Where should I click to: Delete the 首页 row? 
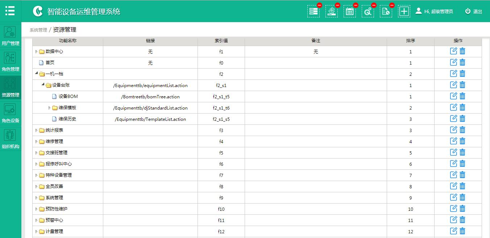[x=462, y=62]
